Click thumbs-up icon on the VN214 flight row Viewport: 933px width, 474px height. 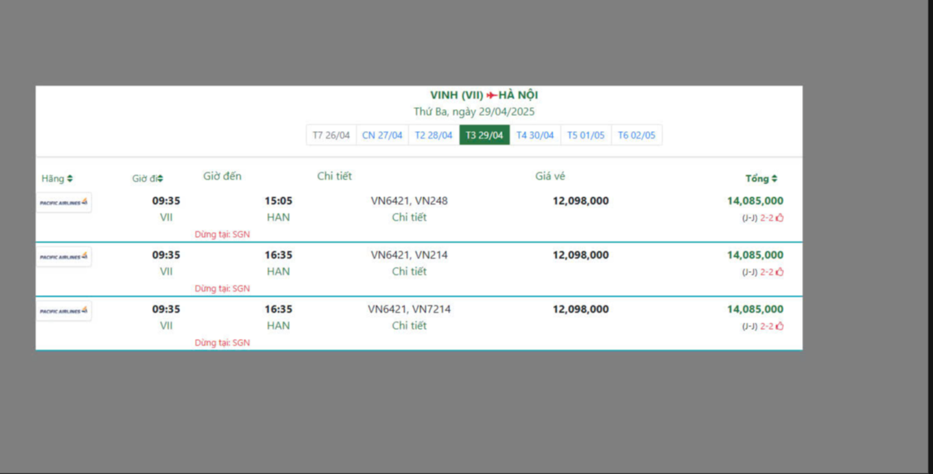point(779,272)
